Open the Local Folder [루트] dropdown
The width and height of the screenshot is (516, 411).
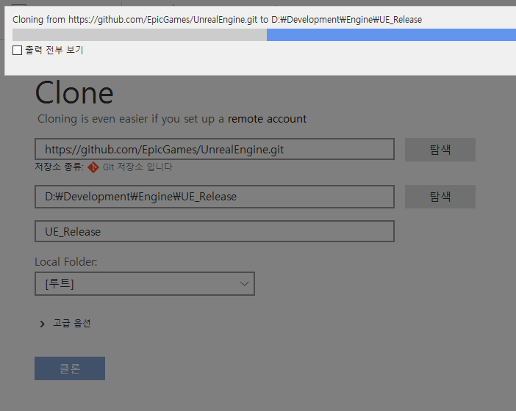(x=145, y=283)
